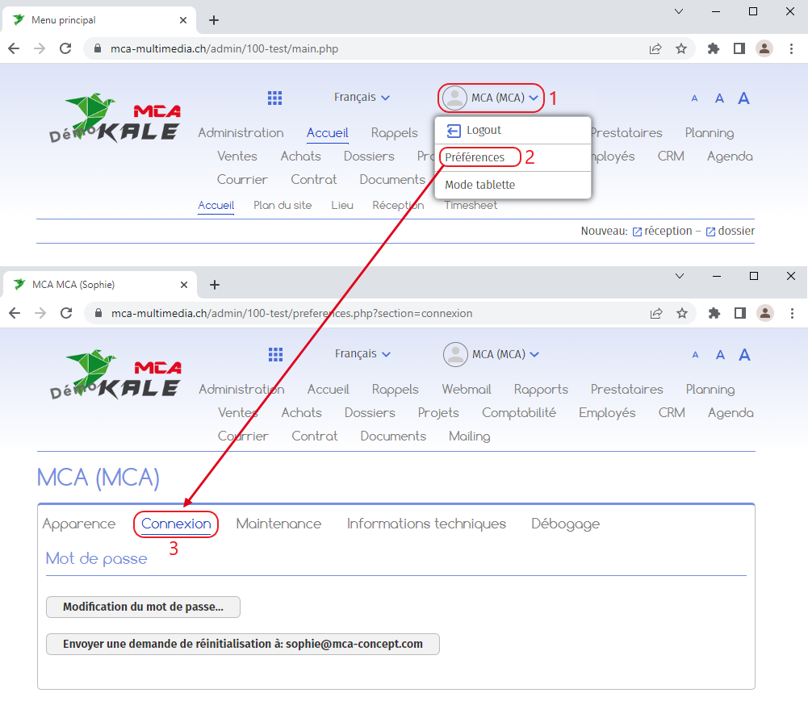Open the Informations techniques tab
The width and height of the screenshot is (808, 718).
pyautogui.click(x=426, y=524)
